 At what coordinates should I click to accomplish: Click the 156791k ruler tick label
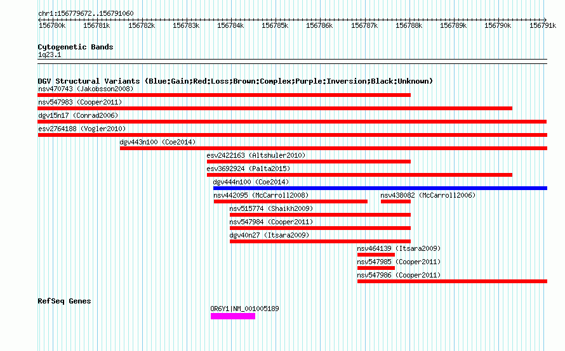(x=543, y=25)
